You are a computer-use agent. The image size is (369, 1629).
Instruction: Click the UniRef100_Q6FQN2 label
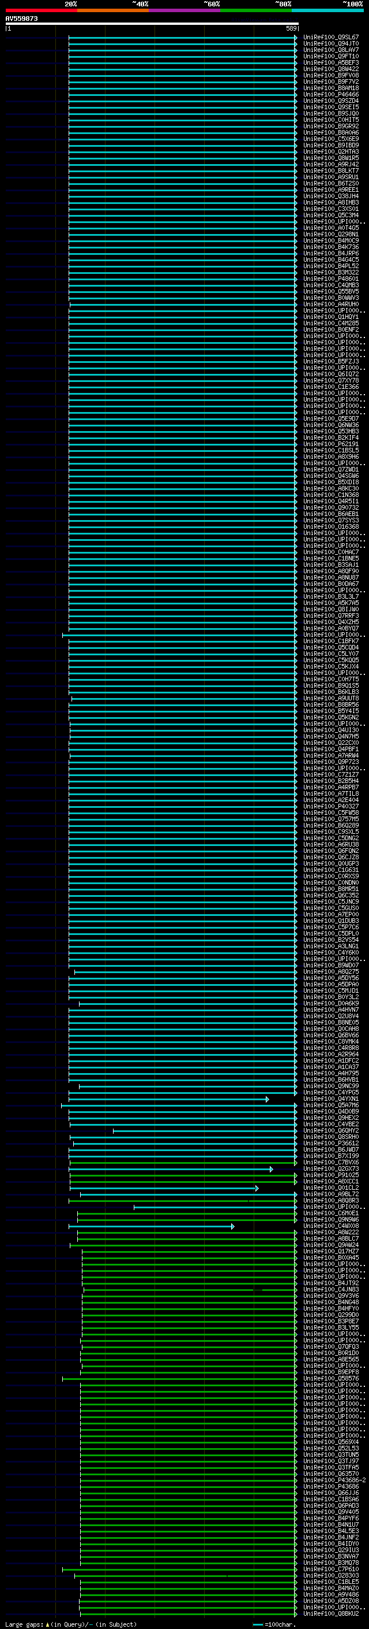pyautogui.click(x=331, y=851)
